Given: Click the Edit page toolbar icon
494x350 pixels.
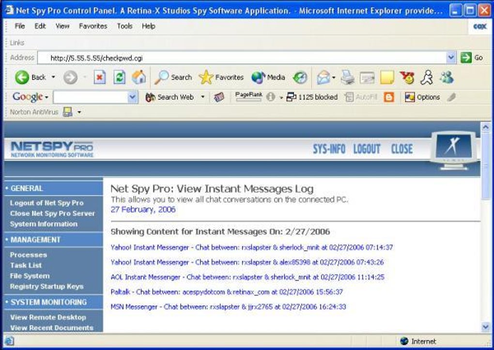Looking at the screenshot, I should [367, 78].
